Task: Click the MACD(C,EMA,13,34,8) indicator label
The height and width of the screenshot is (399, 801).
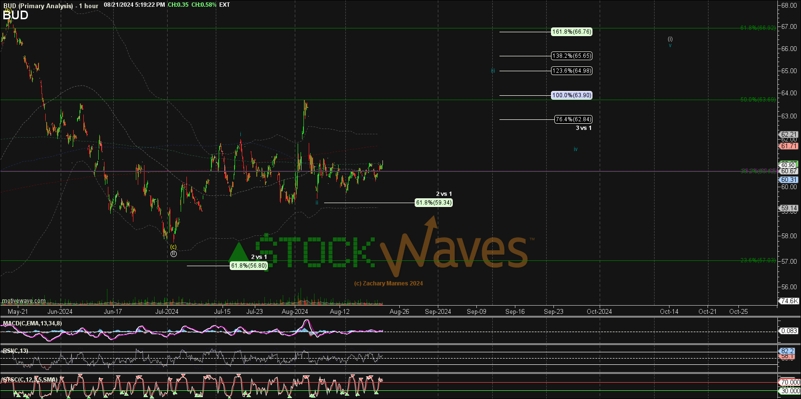Action: pos(32,323)
